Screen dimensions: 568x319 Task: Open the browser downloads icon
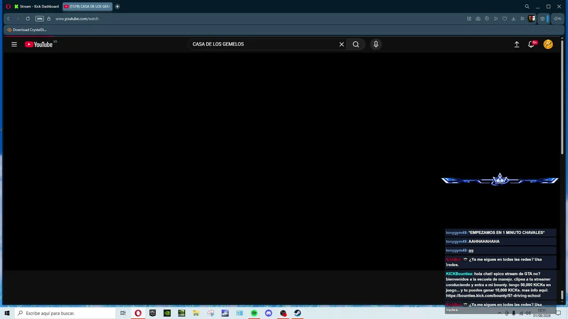(x=513, y=19)
